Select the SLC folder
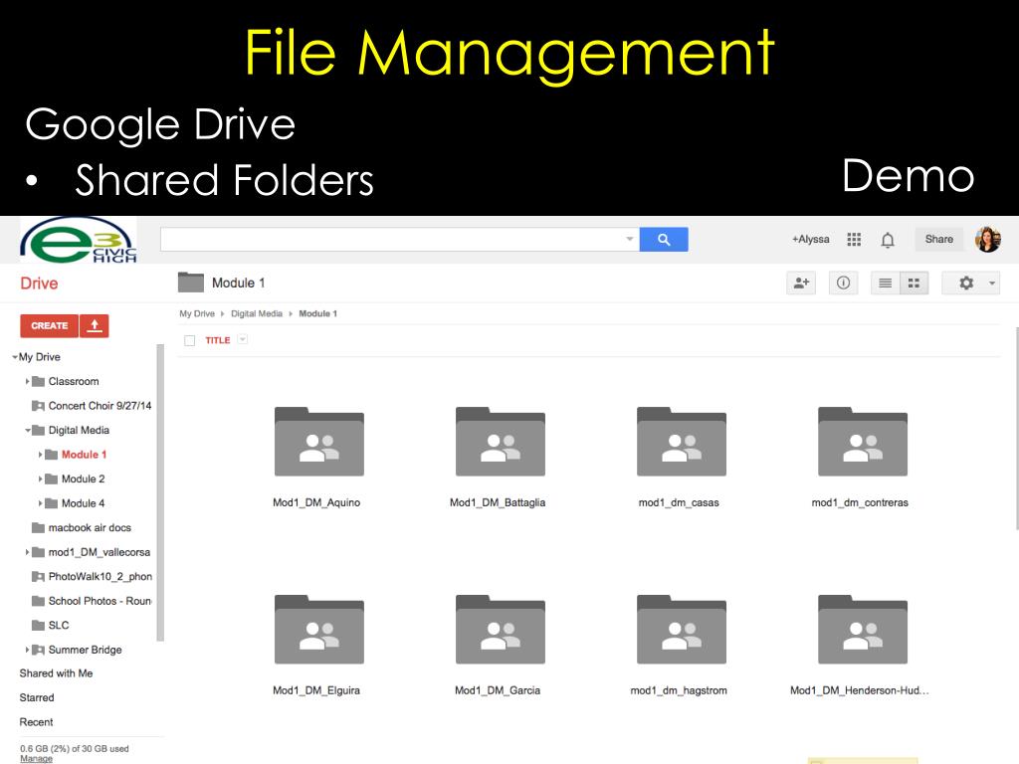The image size is (1019, 764). tap(59, 625)
